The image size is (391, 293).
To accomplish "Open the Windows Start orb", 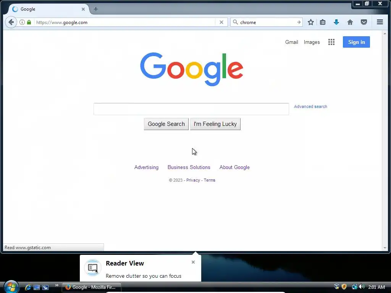I will point(11,287).
